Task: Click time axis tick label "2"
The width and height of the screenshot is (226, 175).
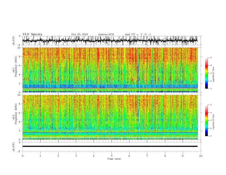Action: pyautogui.click(x=58, y=156)
